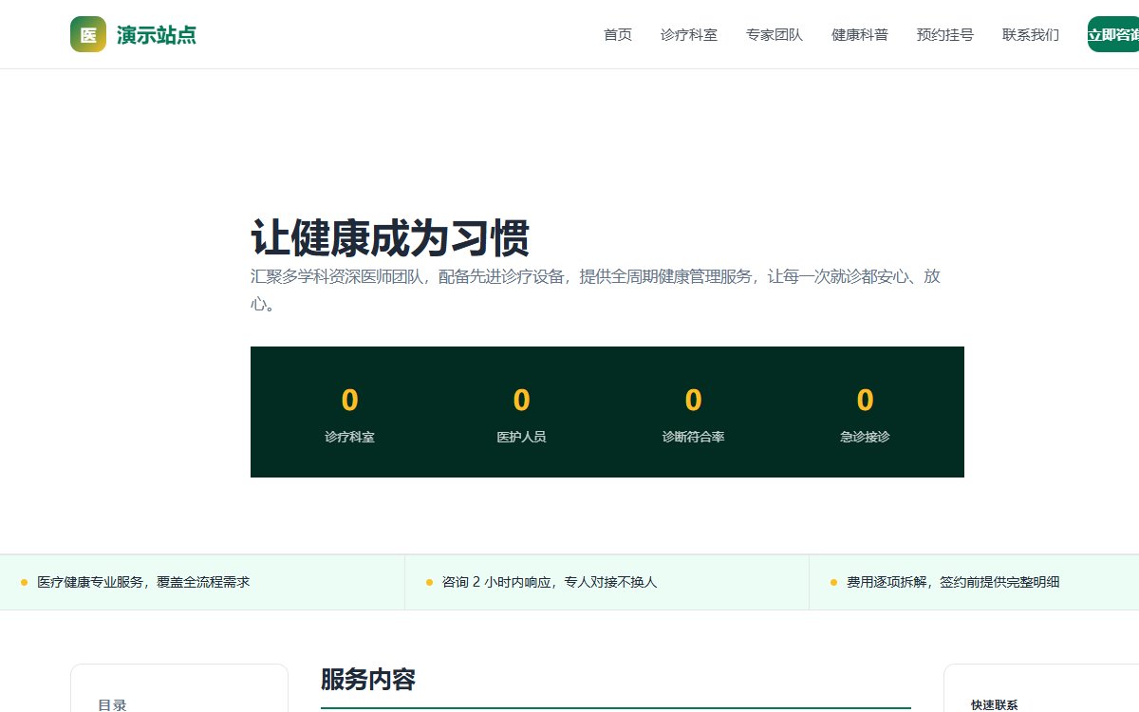
Task: Click the 诊疗科室 statistic counter
Action: [349, 414]
